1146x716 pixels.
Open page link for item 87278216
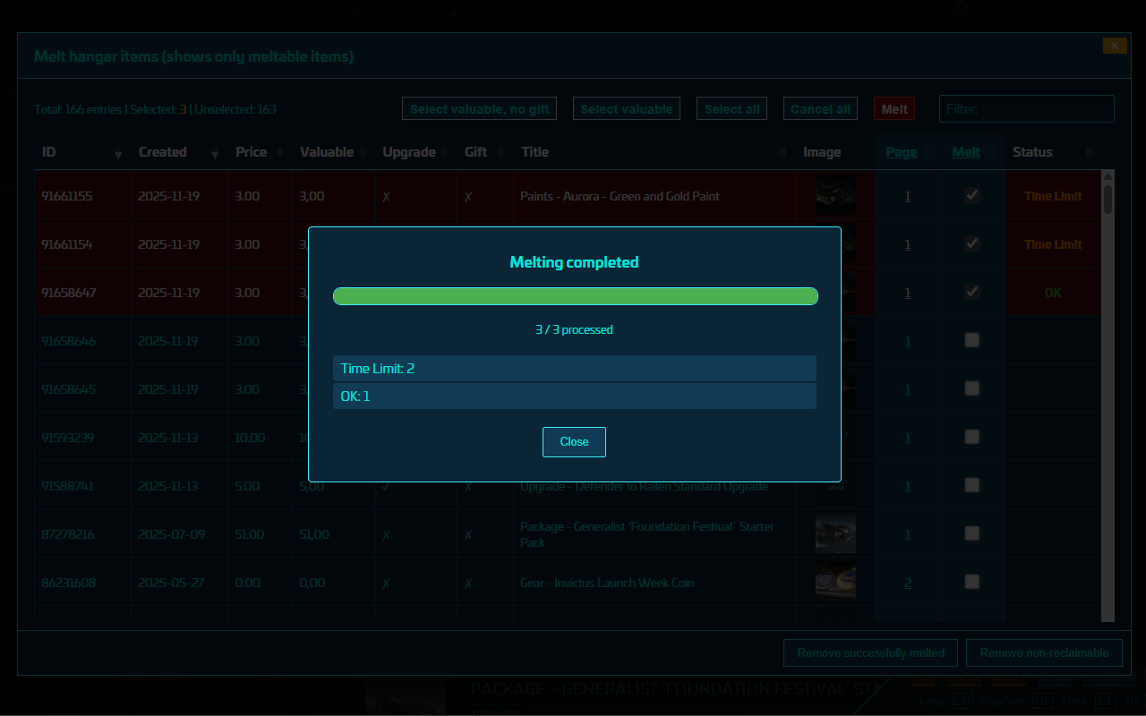click(908, 534)
